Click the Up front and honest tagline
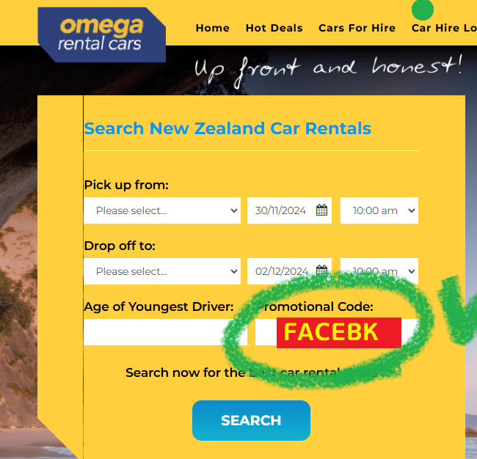Viewport: 477px width, 459px height. (328, 70)
